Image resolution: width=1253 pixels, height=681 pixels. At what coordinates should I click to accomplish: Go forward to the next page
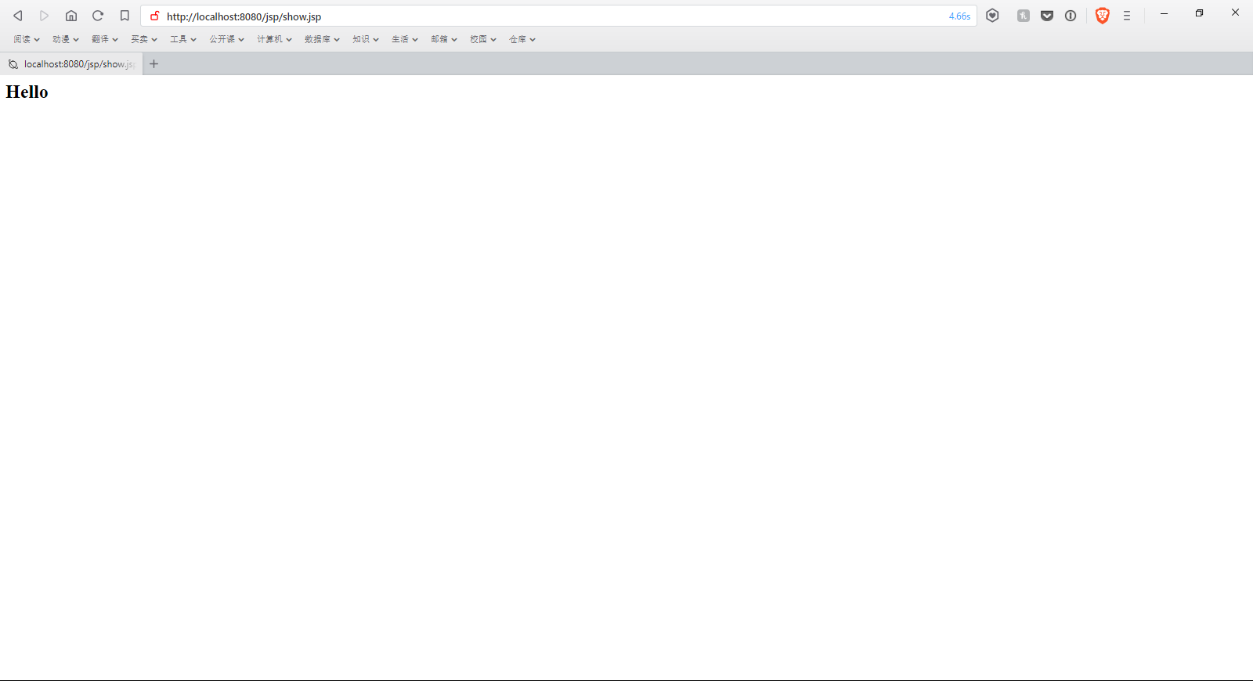(x=44, y=16)
